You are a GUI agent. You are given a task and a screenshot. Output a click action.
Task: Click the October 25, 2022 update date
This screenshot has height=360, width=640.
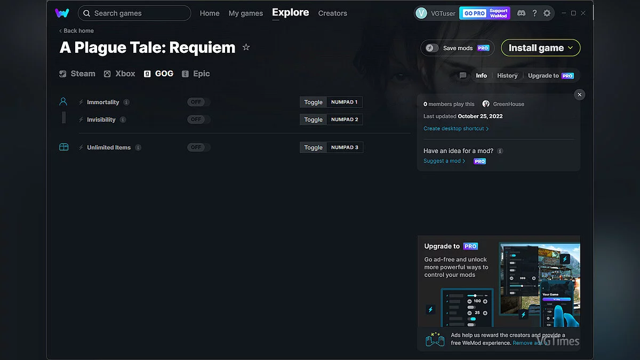(480, 116)
